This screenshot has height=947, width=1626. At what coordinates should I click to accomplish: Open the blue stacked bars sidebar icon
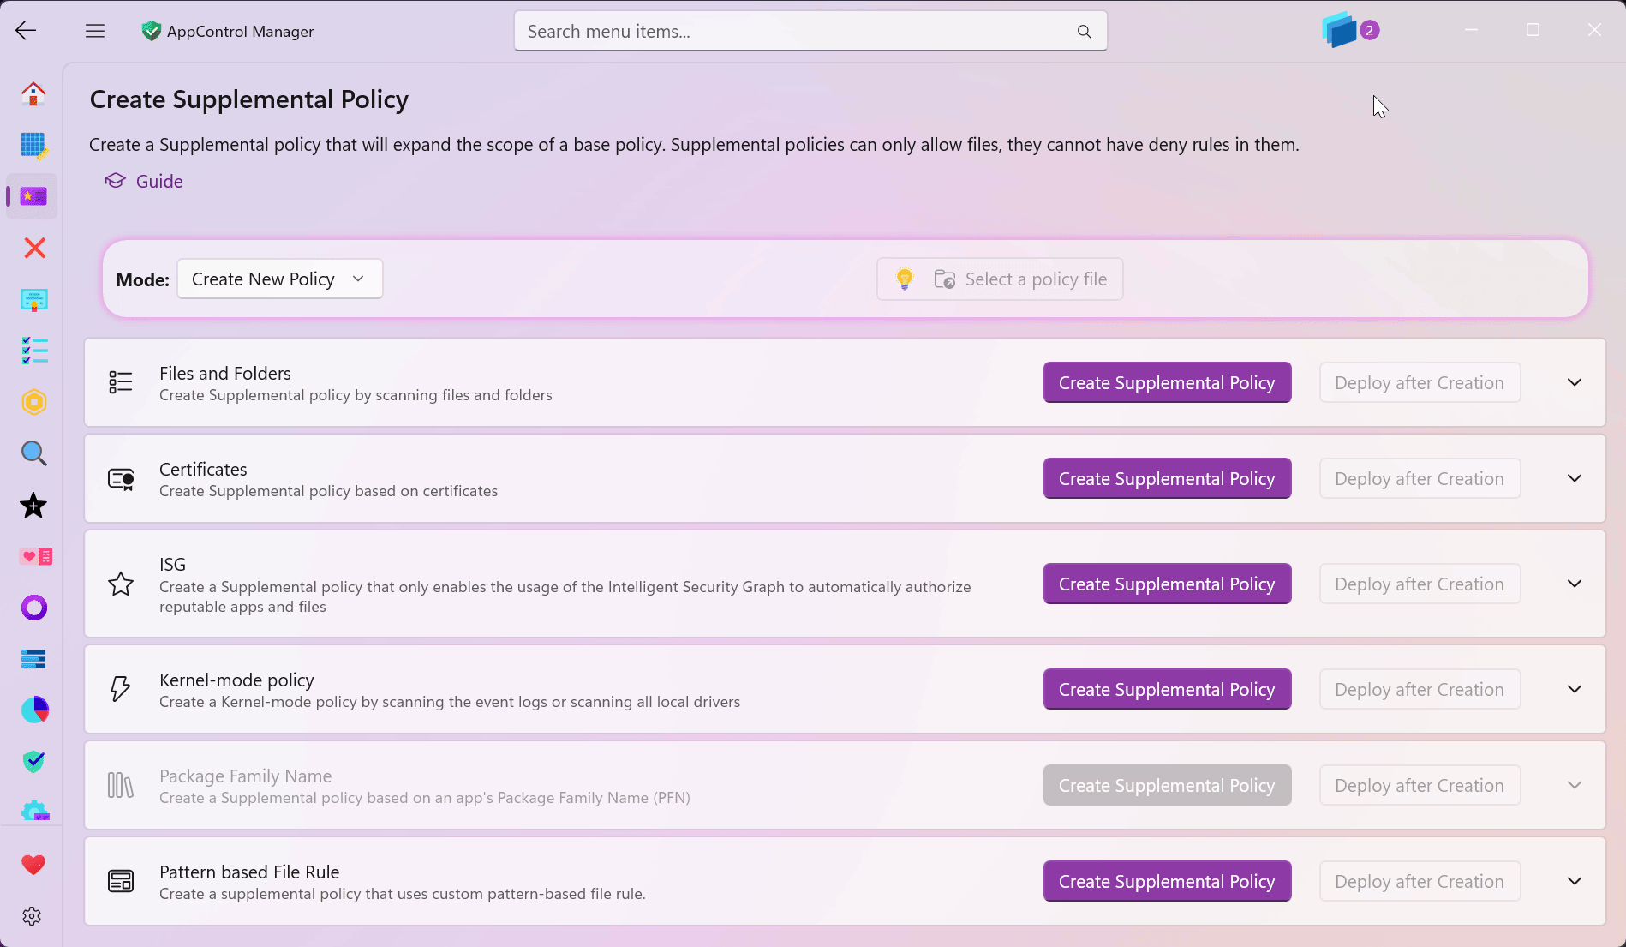33,659
